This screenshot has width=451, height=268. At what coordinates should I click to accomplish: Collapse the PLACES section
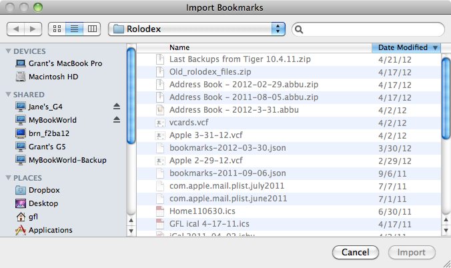[x=9, y=178]
